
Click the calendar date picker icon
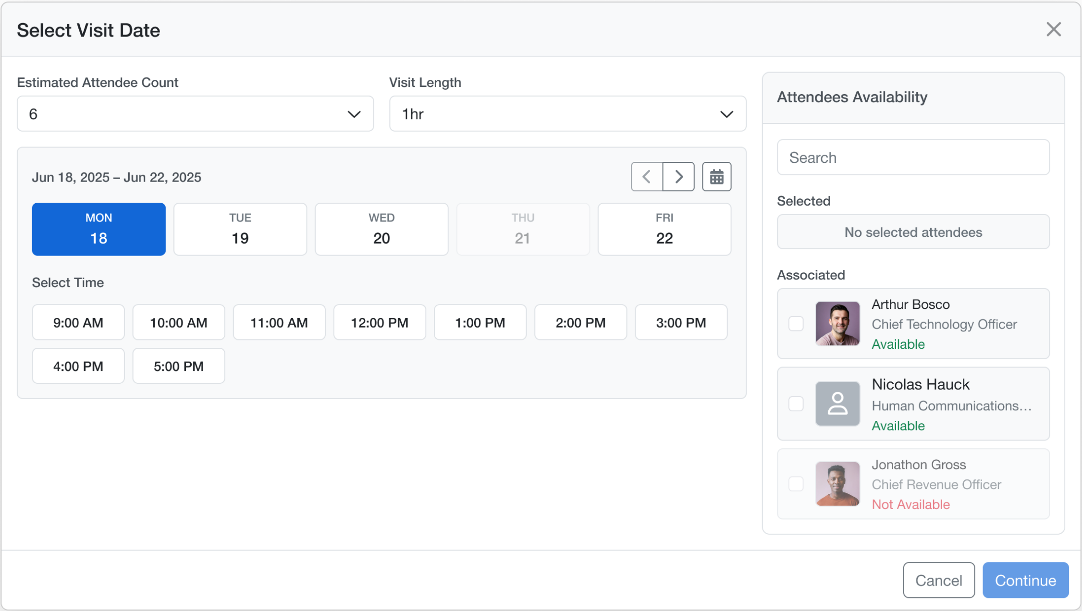click(x=716, y=177)
